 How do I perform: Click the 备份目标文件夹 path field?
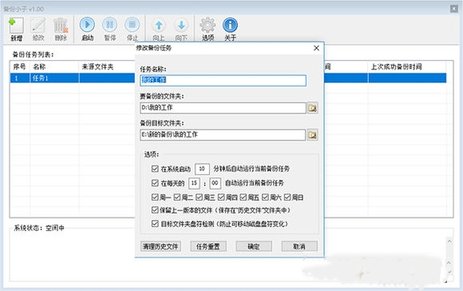pyautogui.click(x=223, y=135)
